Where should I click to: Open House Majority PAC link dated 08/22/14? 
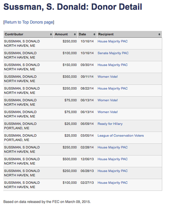pos(112,89)
